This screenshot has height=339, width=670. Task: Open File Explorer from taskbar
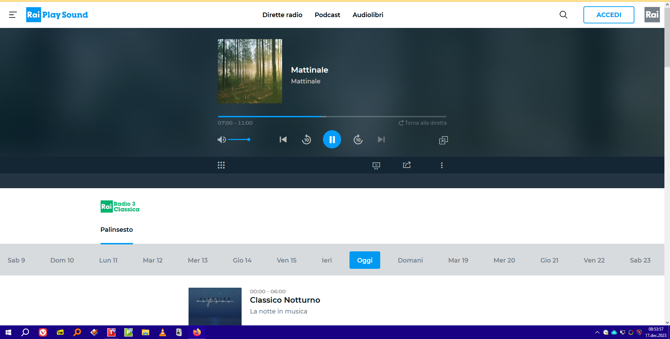tap(146, 332)
